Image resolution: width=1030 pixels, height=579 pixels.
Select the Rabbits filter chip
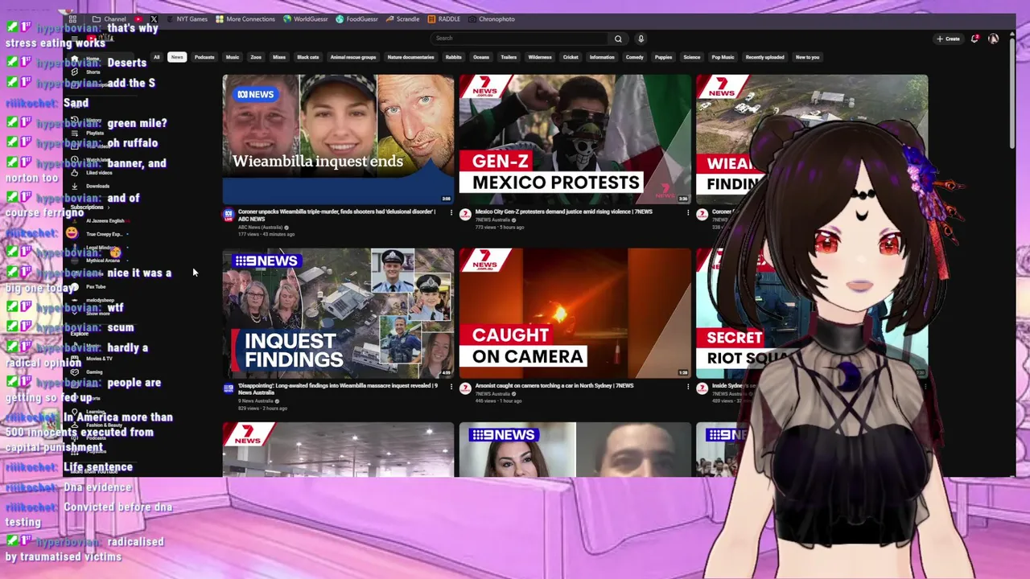click(x=454, y=57)
